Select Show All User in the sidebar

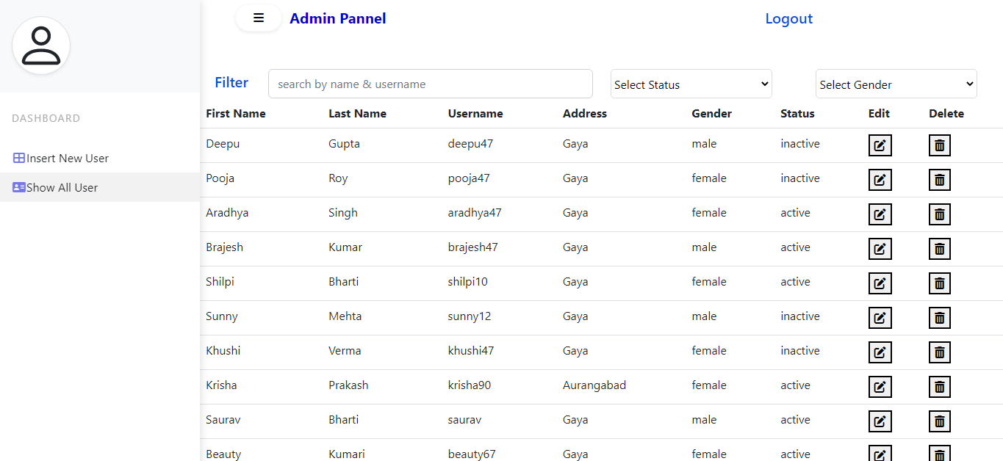tap(62, 187)
